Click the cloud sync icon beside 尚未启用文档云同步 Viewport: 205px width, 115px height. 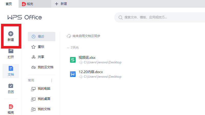click(69, 36)
